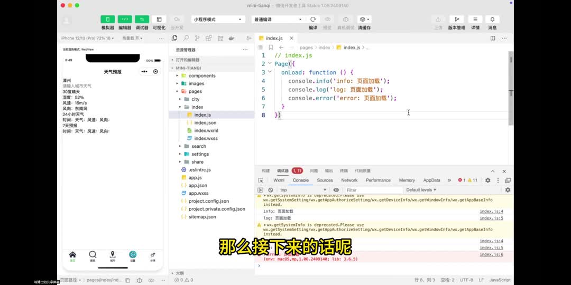Collapse the MINI-TIANQI project root
This screenshot has width=571, height=285.
pyautogui.click(x=211, y=68)
